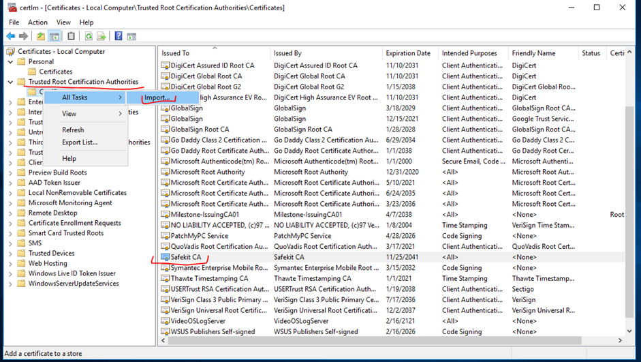Select the QuoVadis Root Certification Au... row
641x362 pixels.
(392, 247)
